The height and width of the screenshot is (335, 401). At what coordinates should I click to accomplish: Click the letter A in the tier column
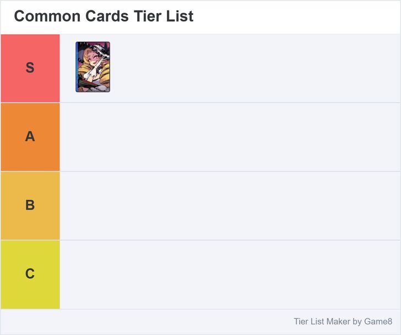(x=30, y=136)
